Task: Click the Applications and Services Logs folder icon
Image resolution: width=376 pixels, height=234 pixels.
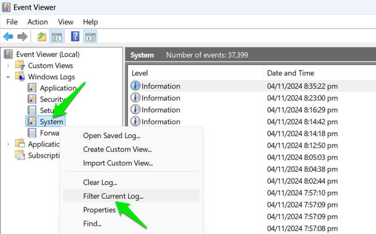Action: (x=20, y=144)
